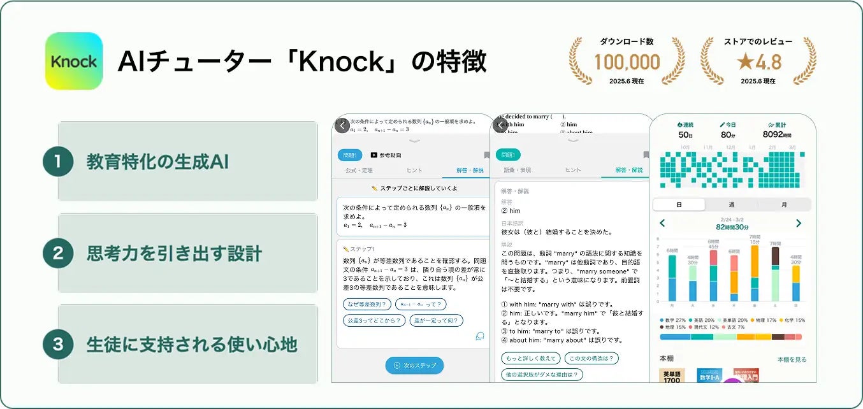This screenshot has height=409, width=863.
Task: Select the 解答・解説 tab on the English screen
Action: [x=628, y=171]
